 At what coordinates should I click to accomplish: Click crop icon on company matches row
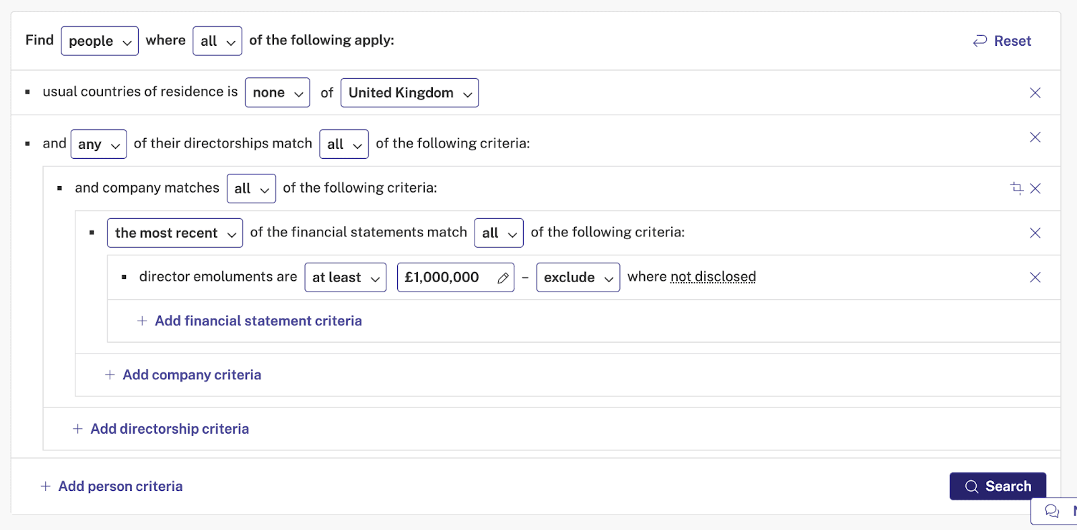[1017, 188]
